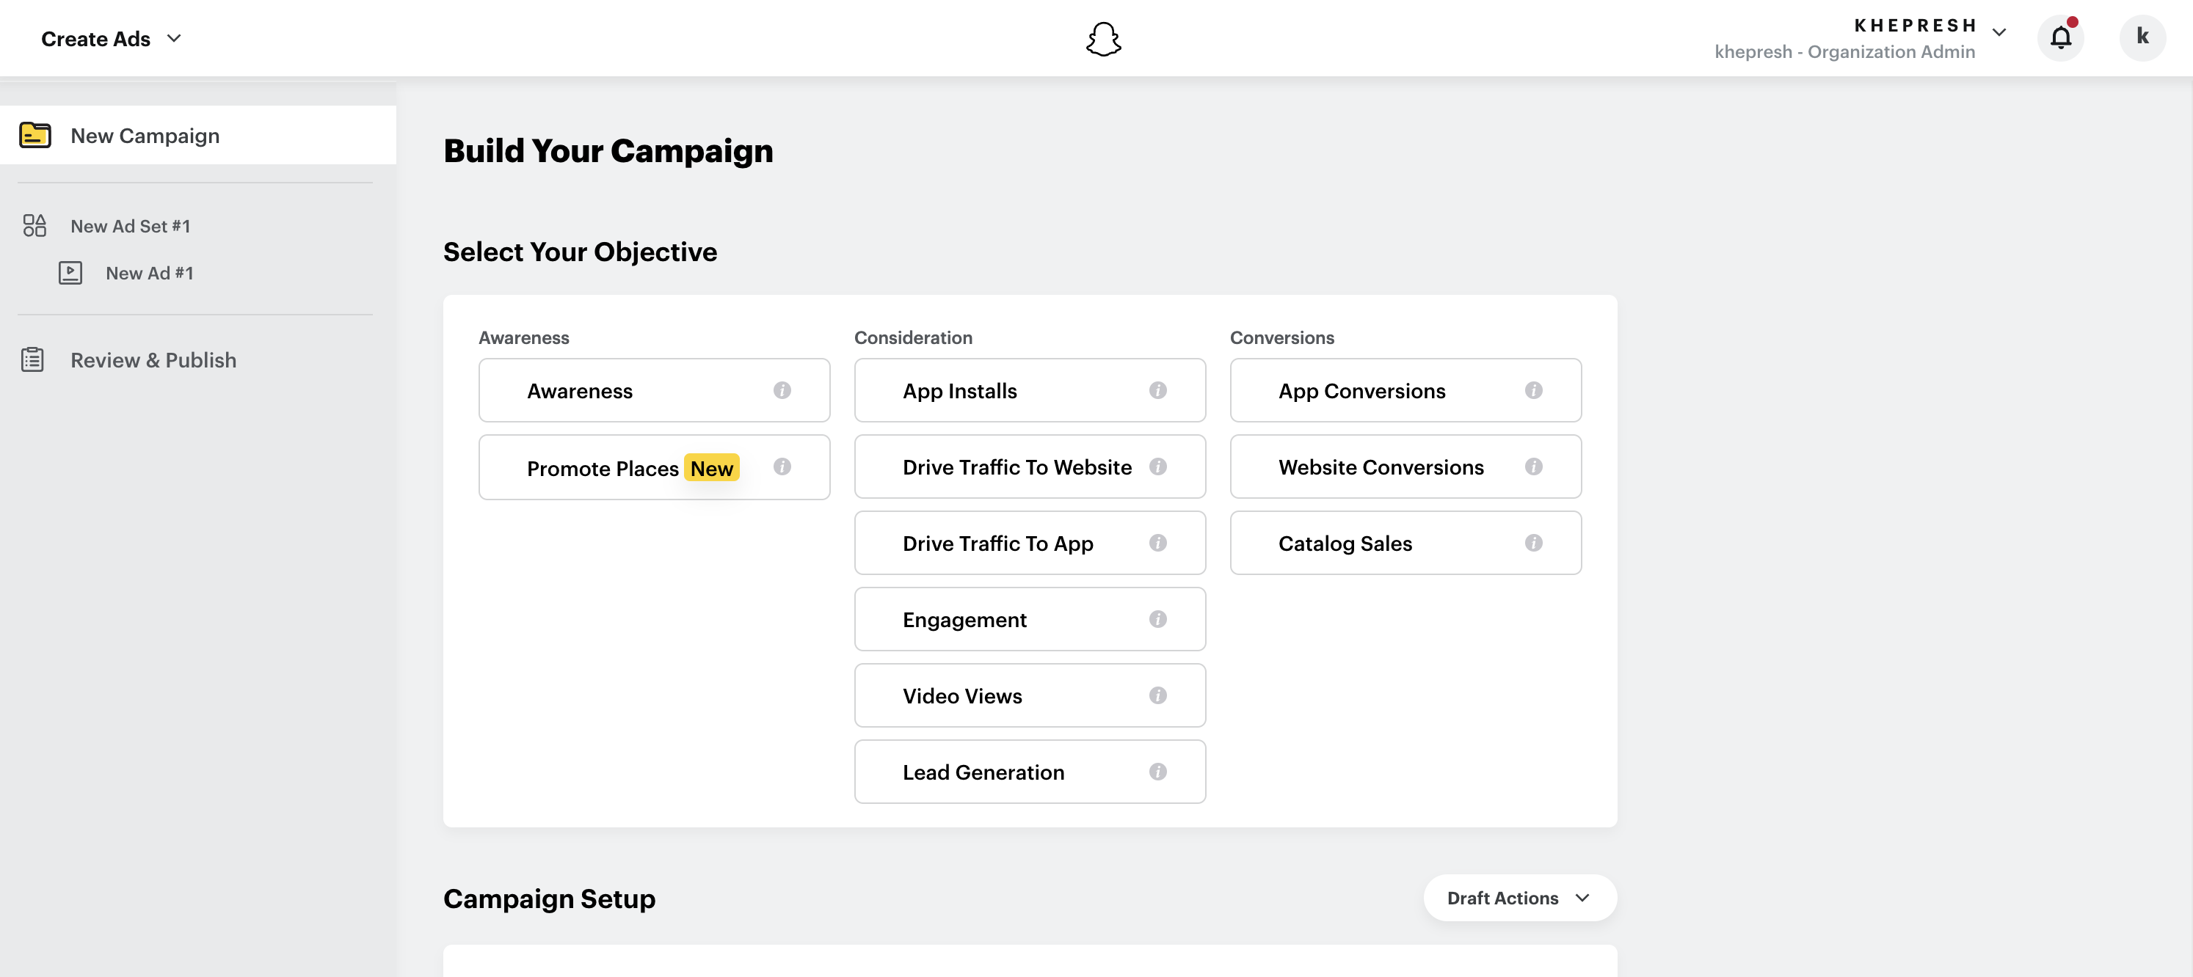
Task: Open the Draft Actions dropdown
Action: (x=1519, y=898)
